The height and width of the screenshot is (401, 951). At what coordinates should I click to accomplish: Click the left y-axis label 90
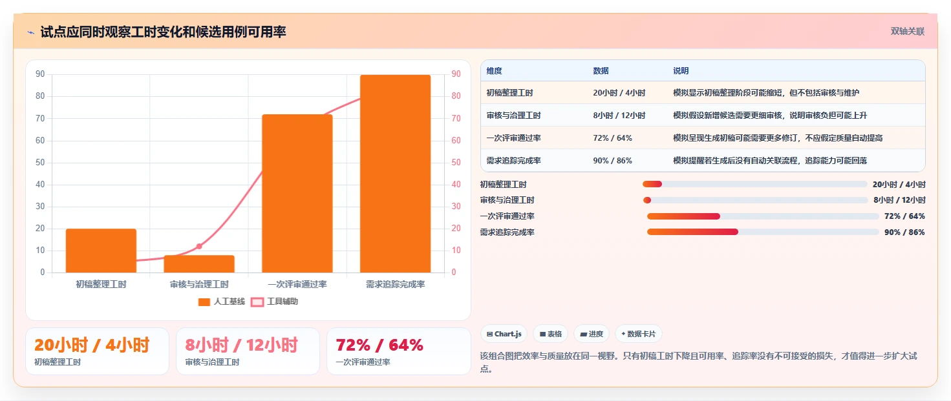[40, 74]
